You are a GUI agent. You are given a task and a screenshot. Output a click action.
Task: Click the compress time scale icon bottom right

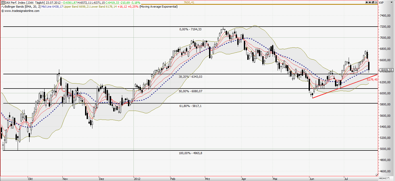(x=380, y=178)
